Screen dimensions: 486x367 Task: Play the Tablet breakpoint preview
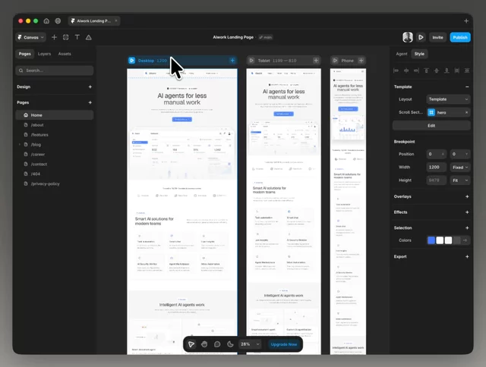pos(251,61)
